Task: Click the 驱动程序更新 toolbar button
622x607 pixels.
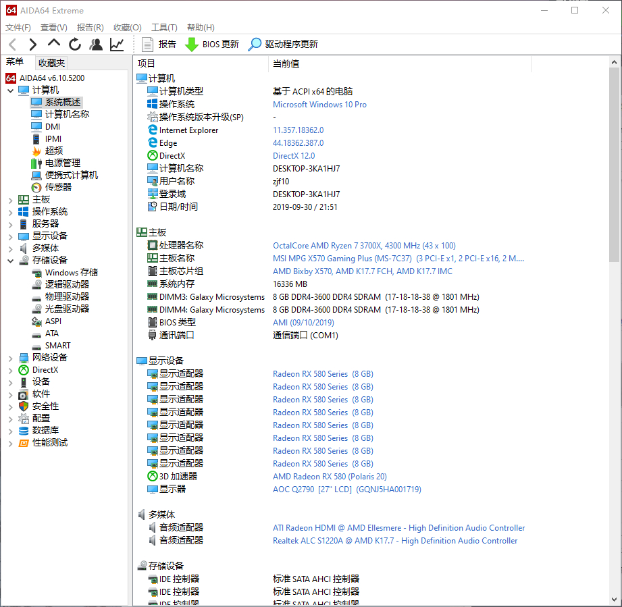Action: click(283, 45)
